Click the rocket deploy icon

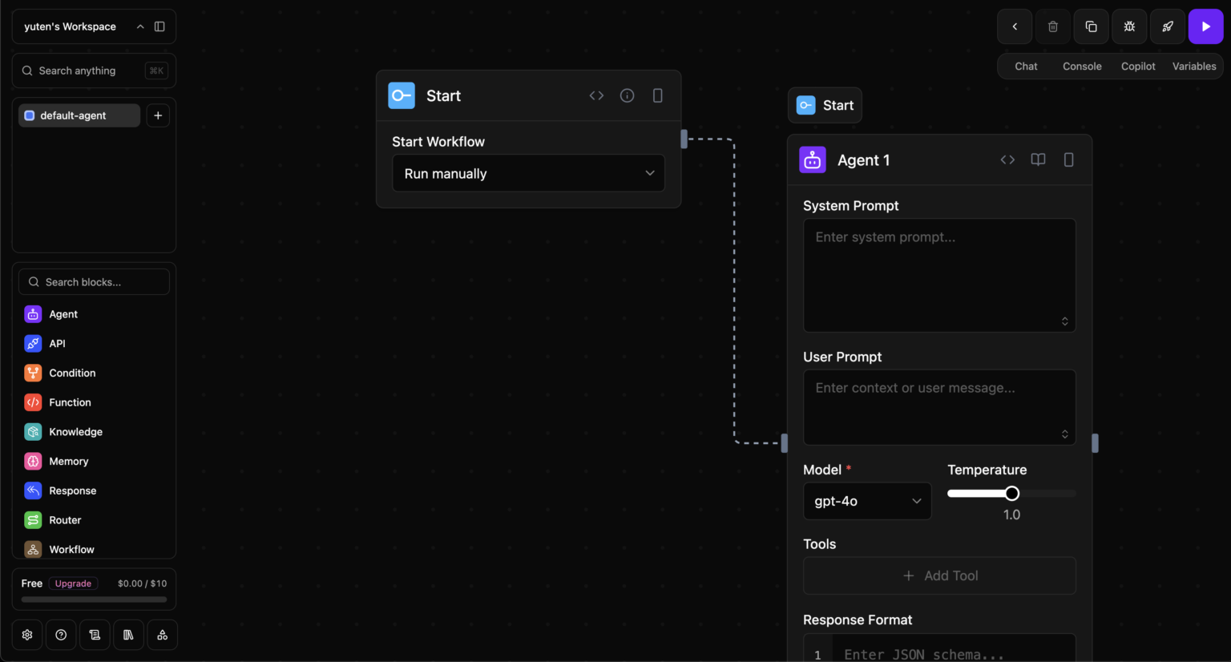pyautogui.click(x=1168, y=26)
